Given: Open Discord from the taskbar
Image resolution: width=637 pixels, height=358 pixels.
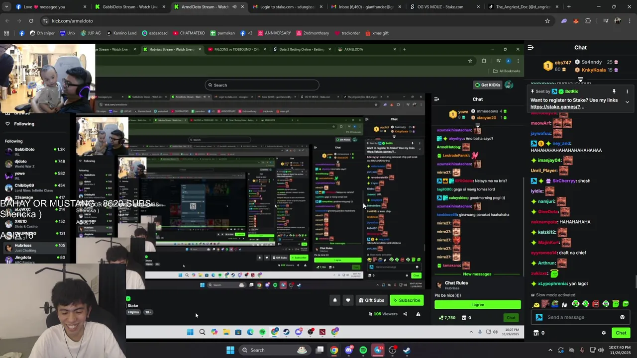Looking at the screenshot, I should (349, 350).
